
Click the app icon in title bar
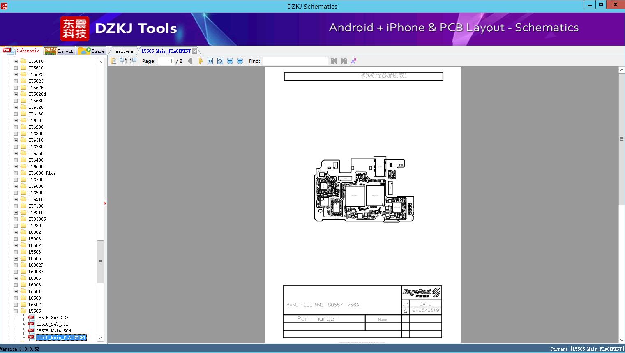4,6
